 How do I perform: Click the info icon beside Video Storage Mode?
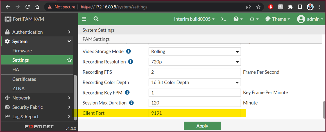point(128,52)
